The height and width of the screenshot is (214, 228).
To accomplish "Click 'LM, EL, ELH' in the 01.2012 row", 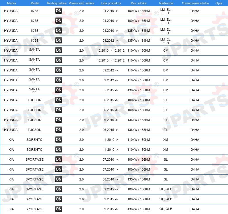I will point(166,41).
